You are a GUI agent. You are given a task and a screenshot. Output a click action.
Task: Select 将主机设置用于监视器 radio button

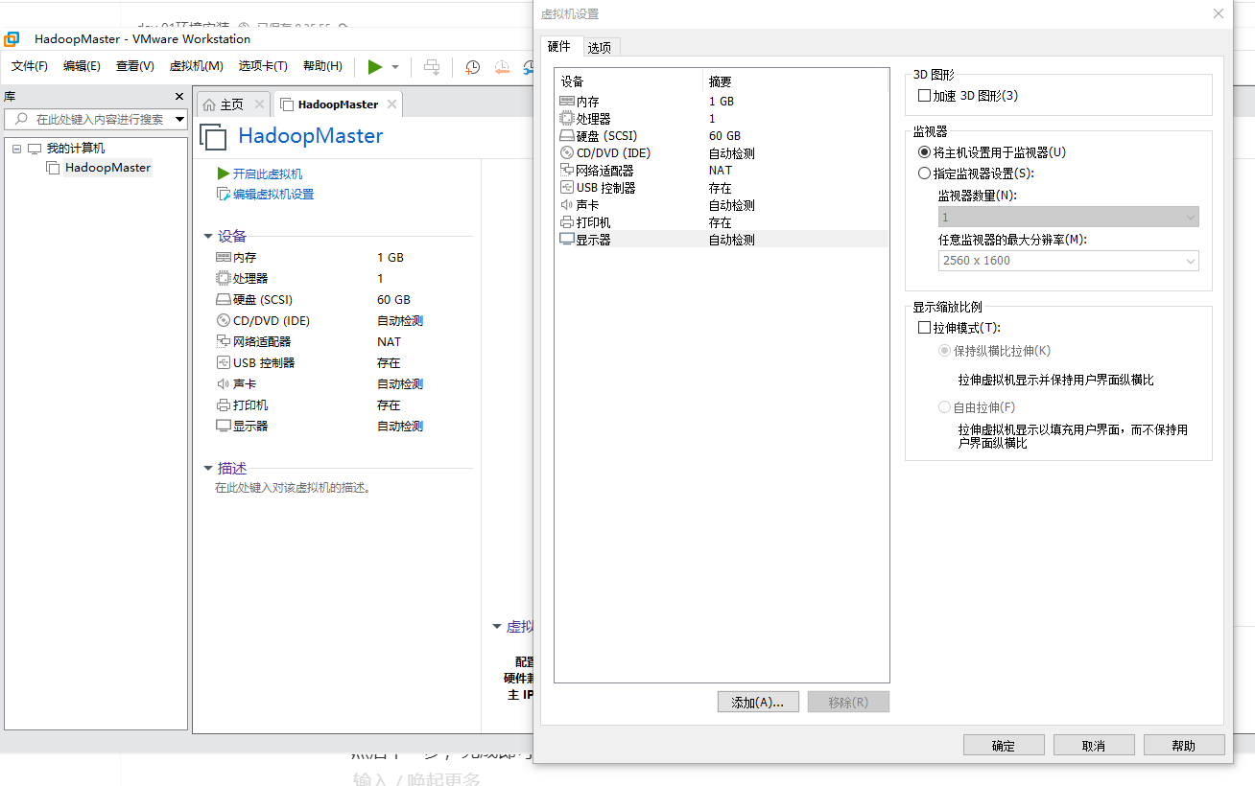[925, 152]
